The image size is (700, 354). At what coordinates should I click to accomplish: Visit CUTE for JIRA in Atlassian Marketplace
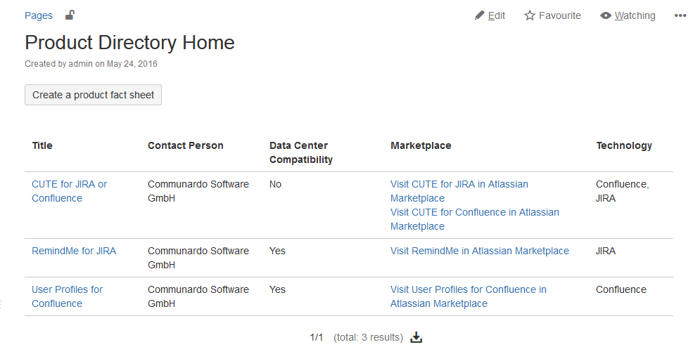[459, 191]
